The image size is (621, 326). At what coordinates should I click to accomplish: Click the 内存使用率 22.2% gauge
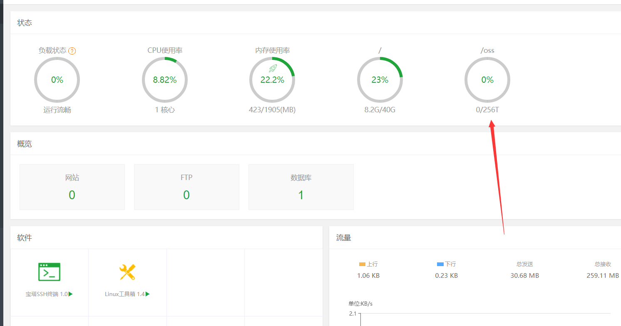coord(272,80)
